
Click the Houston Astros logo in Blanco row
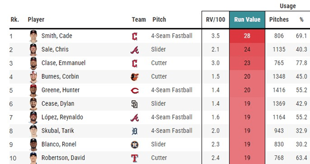point(134,145)
